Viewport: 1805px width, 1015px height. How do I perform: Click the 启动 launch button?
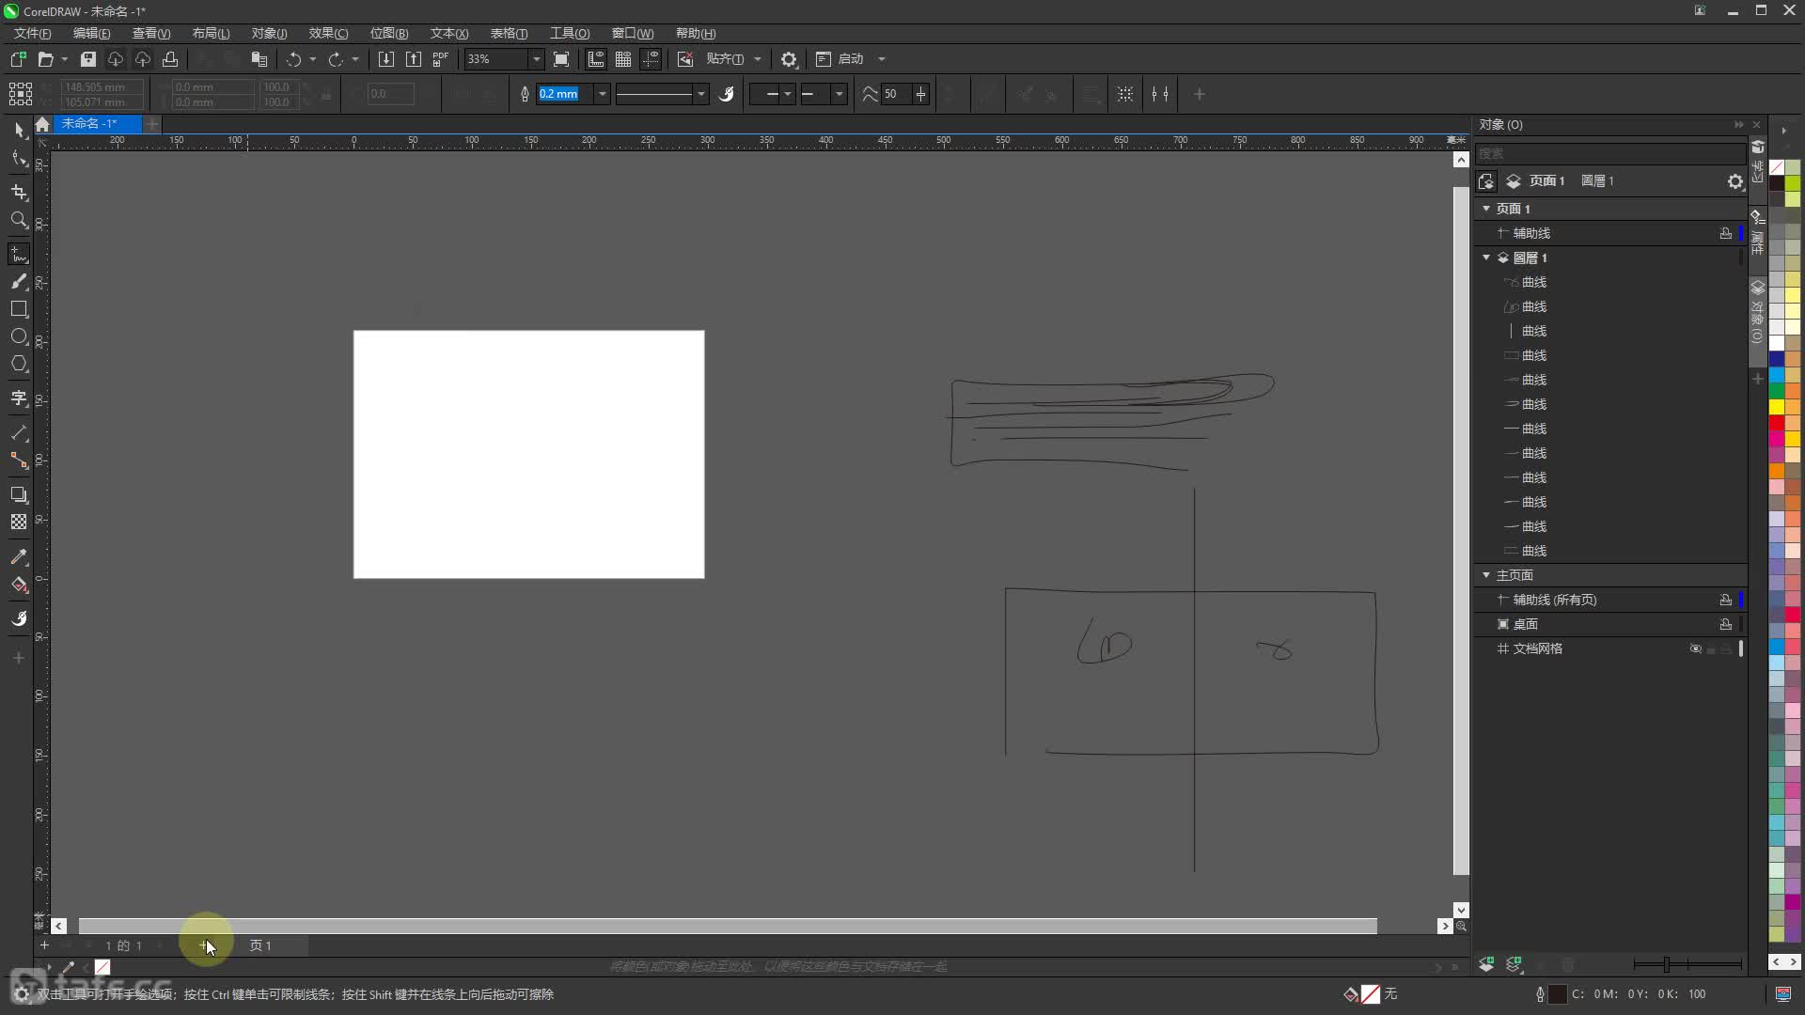point(840,59)
